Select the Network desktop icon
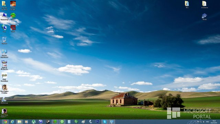This screenshot has width=220, height=124. coord(4,29)
